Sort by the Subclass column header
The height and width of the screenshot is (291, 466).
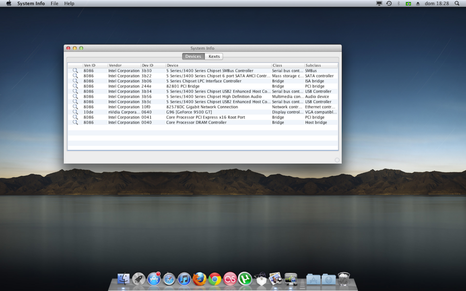click(x=321, y=65)
